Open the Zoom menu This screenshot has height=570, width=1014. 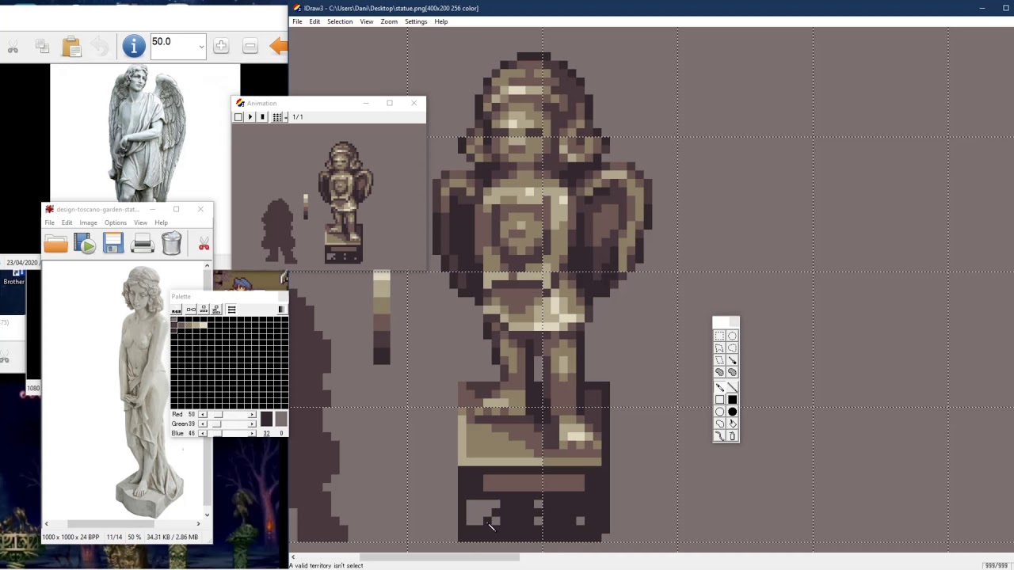(389, 21)
